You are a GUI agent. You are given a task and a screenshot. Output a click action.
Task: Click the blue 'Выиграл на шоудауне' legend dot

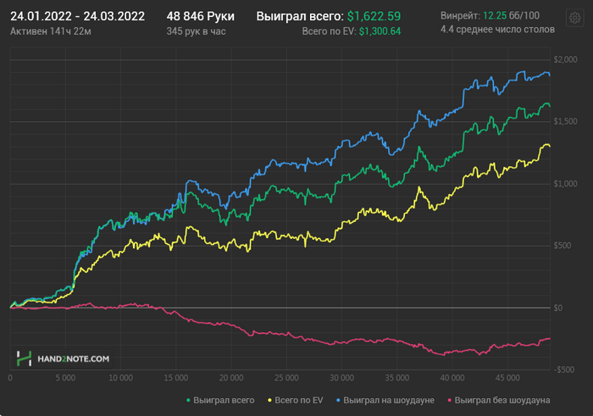(338, 400)
